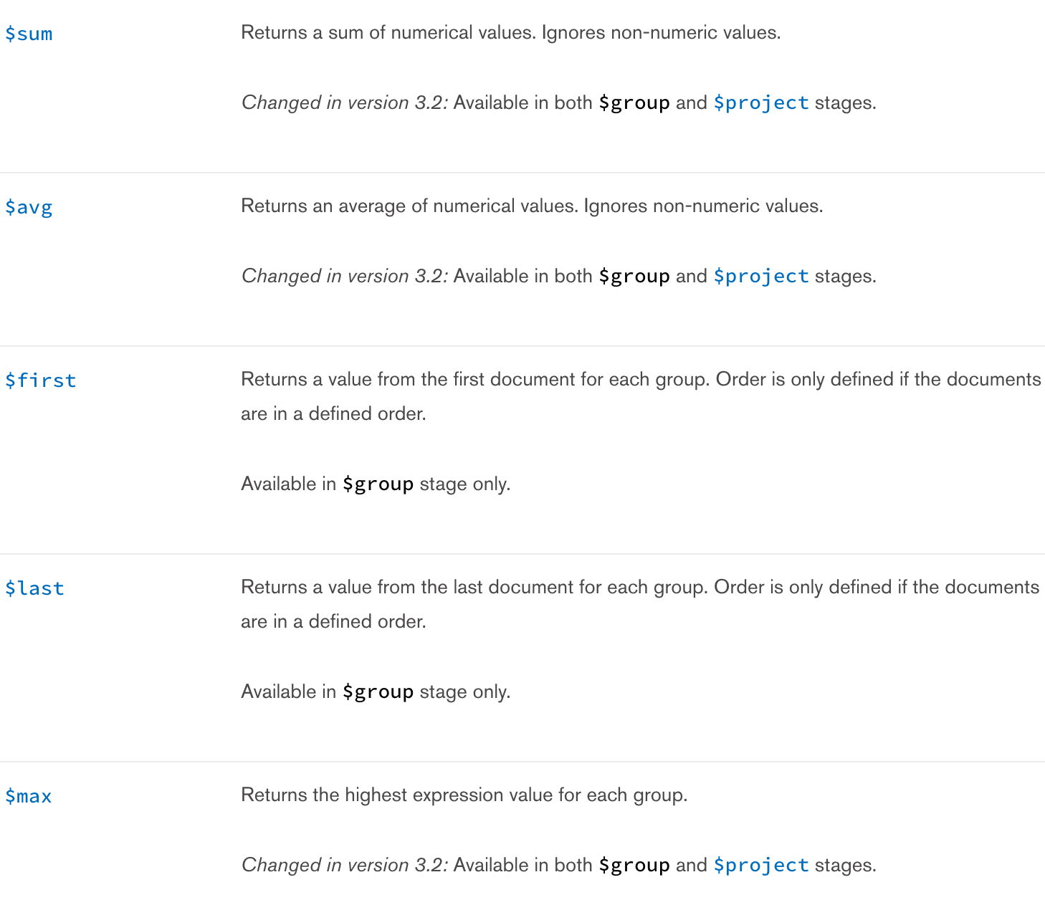Click the 'Returns an average of numerical values' description
The height and width of the screenshot is (900, 1045).
coord(531,206)
